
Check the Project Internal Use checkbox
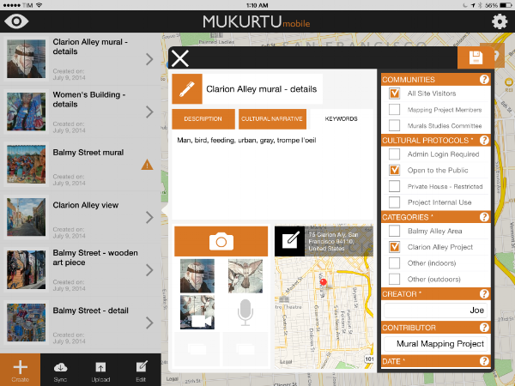coord(394,202)
